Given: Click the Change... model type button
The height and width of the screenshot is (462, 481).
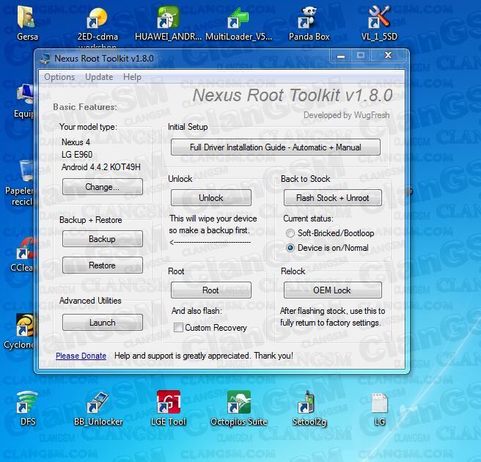Looking at the screenshot, I should click(x=103, y=187).
